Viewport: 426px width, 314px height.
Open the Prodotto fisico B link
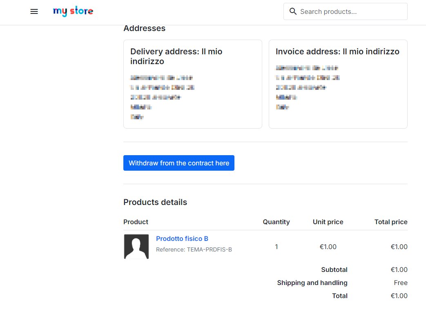click(x=182, y=238)
